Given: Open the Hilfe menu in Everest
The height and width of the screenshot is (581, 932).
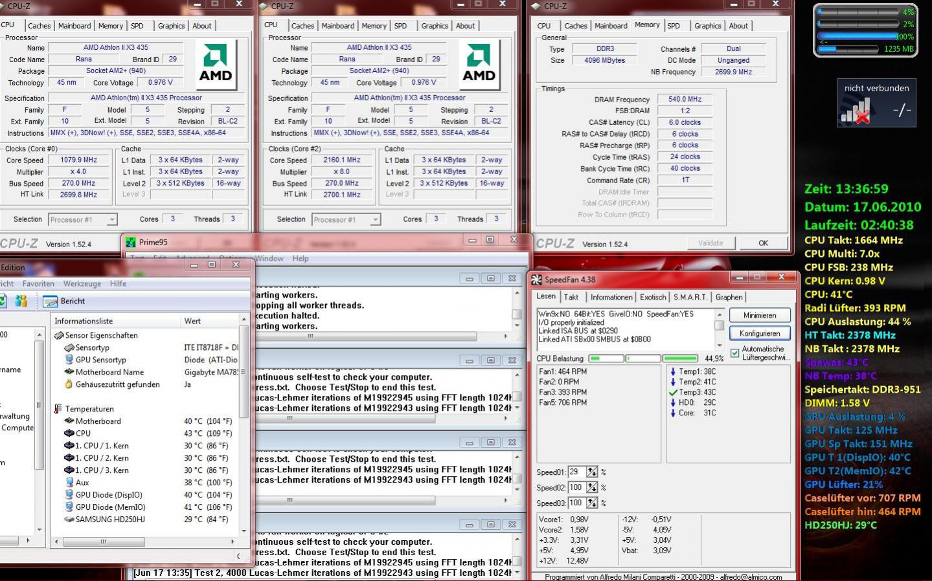Looking at the screenshot, I should point(118,283).
